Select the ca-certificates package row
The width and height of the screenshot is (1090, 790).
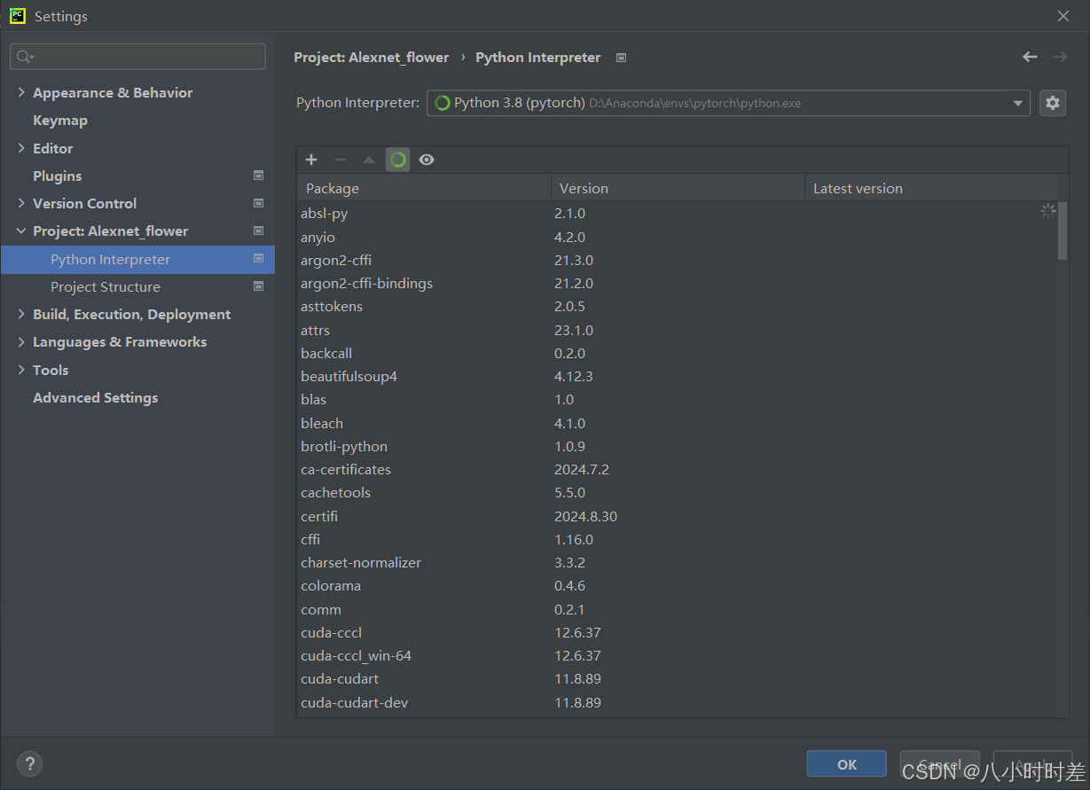[x=677, y=469]
